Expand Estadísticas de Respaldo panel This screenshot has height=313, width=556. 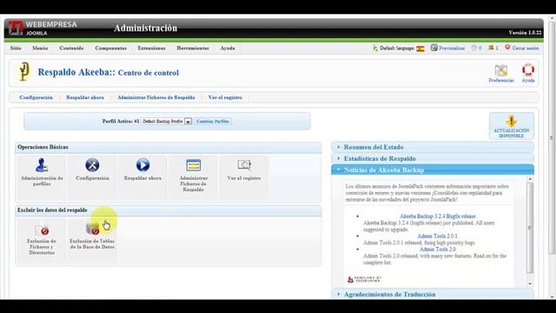(433, 158)
